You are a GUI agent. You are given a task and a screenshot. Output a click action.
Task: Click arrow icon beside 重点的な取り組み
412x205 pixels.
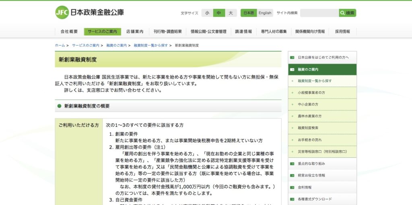[292, 164]
